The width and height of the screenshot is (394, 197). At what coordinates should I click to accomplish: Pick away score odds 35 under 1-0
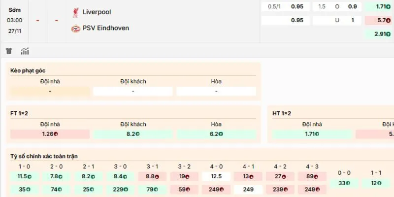(25, 190)
